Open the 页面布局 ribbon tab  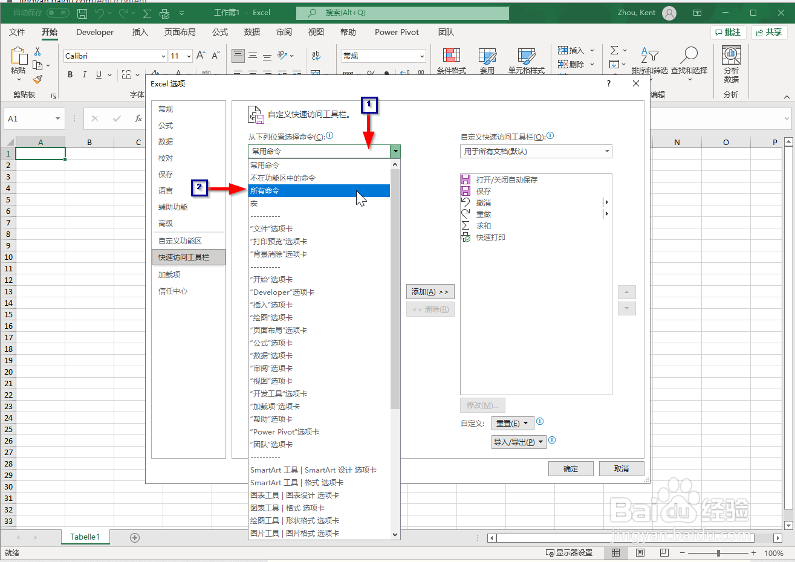[x=180, y=32]
